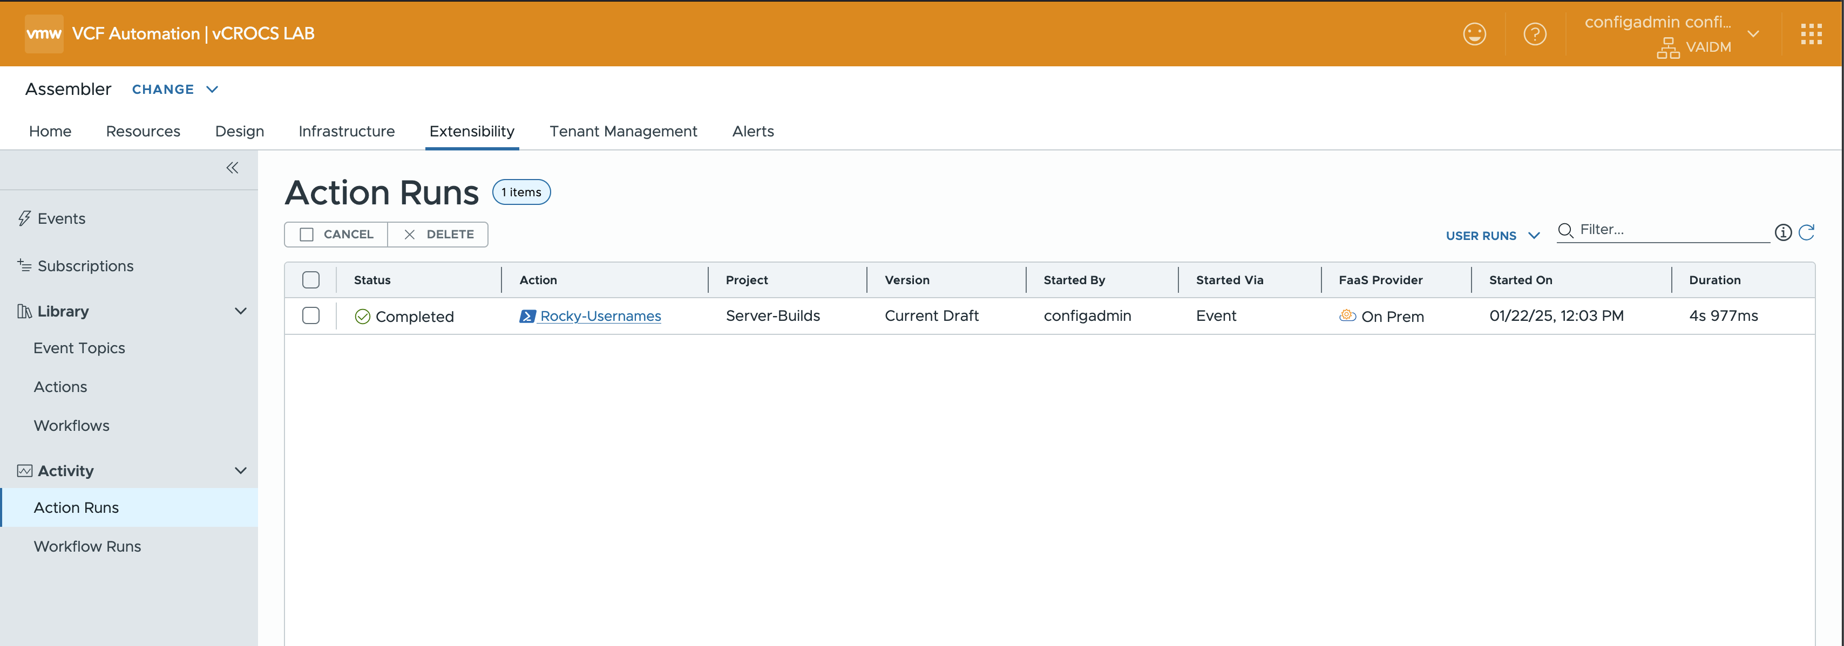The height and width of the screenshot is (646, 1844).
Task: Select all rows header checkbox
Action: point(311,280)
